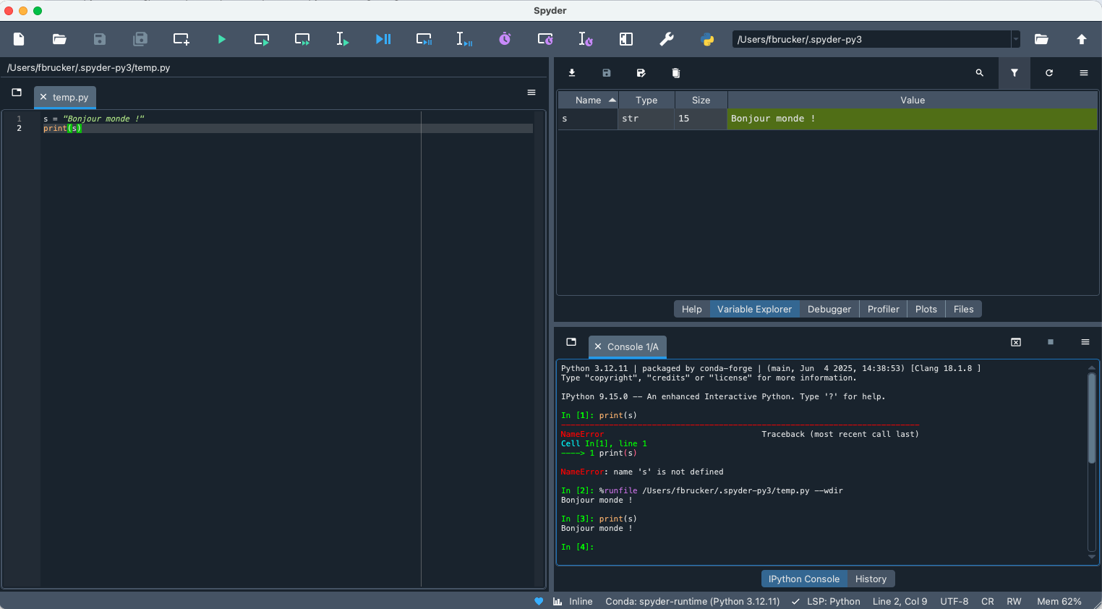Switch to the Plots tab
This screenshot has width=1102, height=609.
(926, 309)
